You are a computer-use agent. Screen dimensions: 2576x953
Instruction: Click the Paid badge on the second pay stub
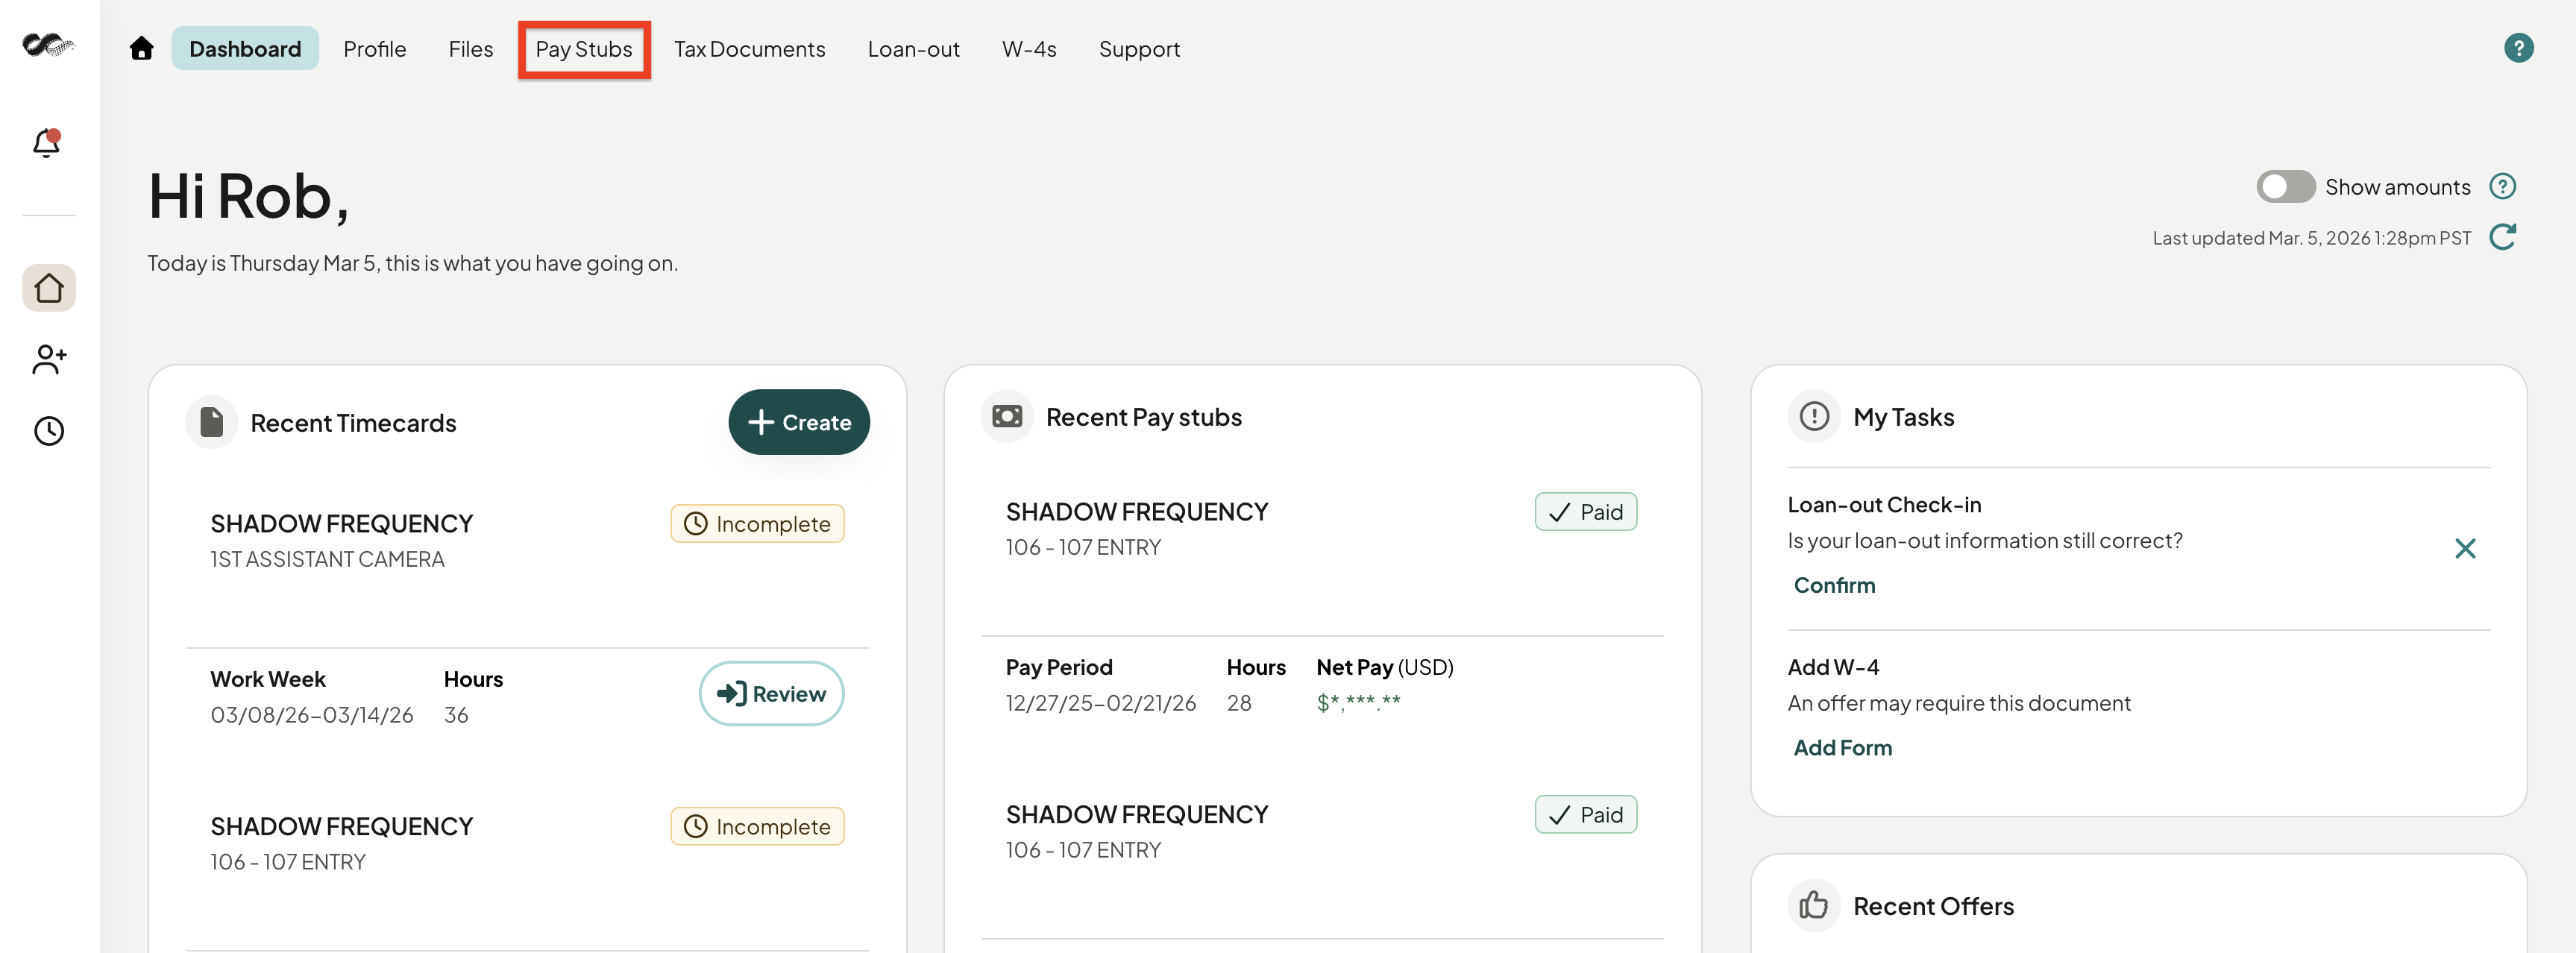pyautogui.click(x=1585, y=815)
